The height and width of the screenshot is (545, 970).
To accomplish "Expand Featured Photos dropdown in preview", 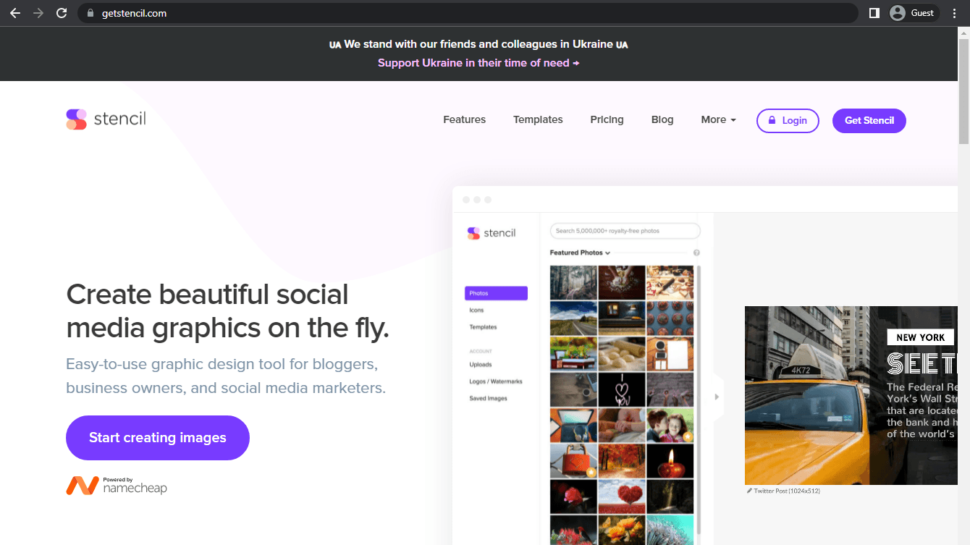I will [x=580, y=253].
